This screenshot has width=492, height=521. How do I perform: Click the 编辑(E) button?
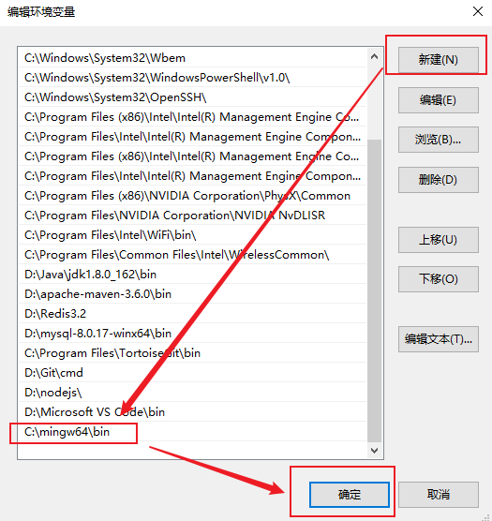coord(439,100)
